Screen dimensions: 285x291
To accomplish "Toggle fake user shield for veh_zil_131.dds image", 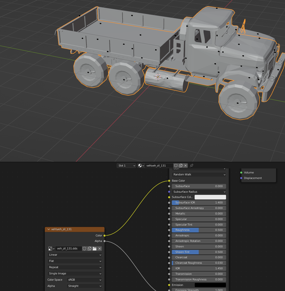I will click(84, 249).
